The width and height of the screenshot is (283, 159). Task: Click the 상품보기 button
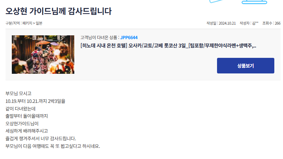coord(245,65)
